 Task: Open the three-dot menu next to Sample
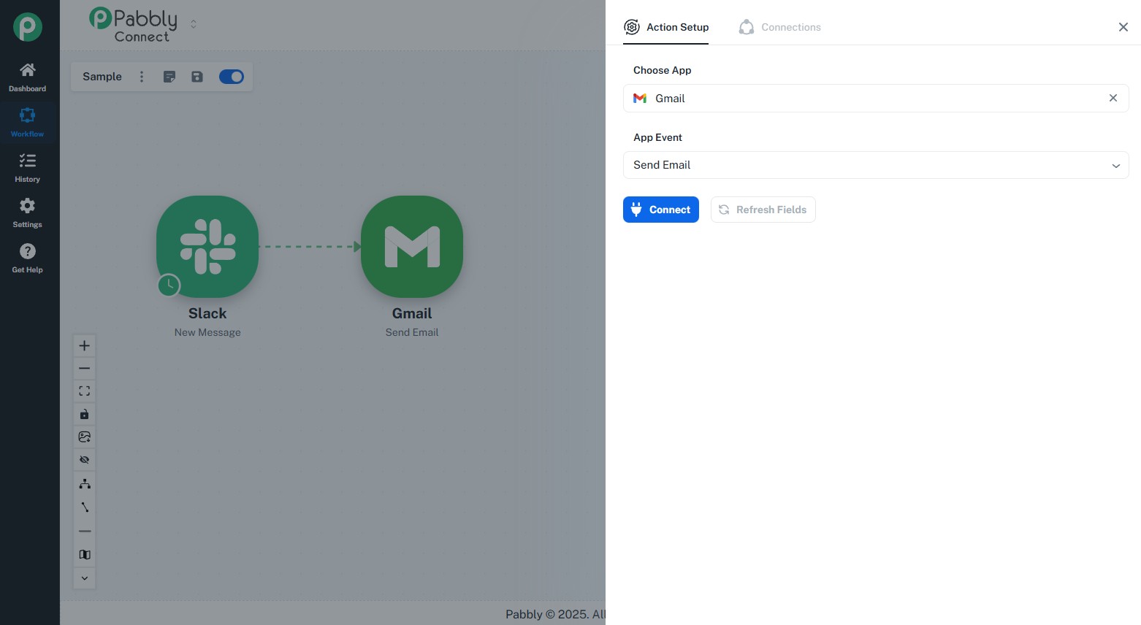click(x=142, y=77)
